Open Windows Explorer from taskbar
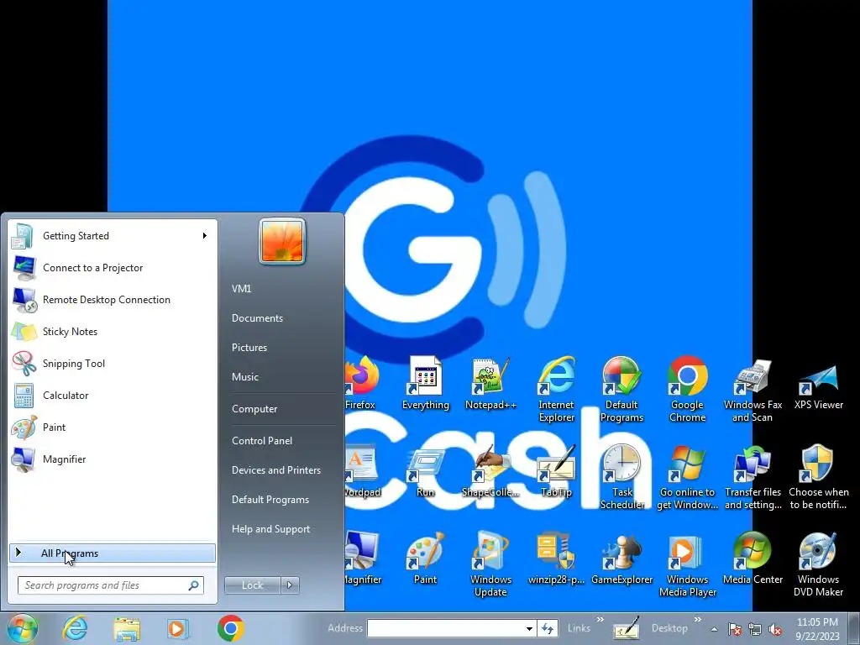The image size is (860, 645). 127,628
